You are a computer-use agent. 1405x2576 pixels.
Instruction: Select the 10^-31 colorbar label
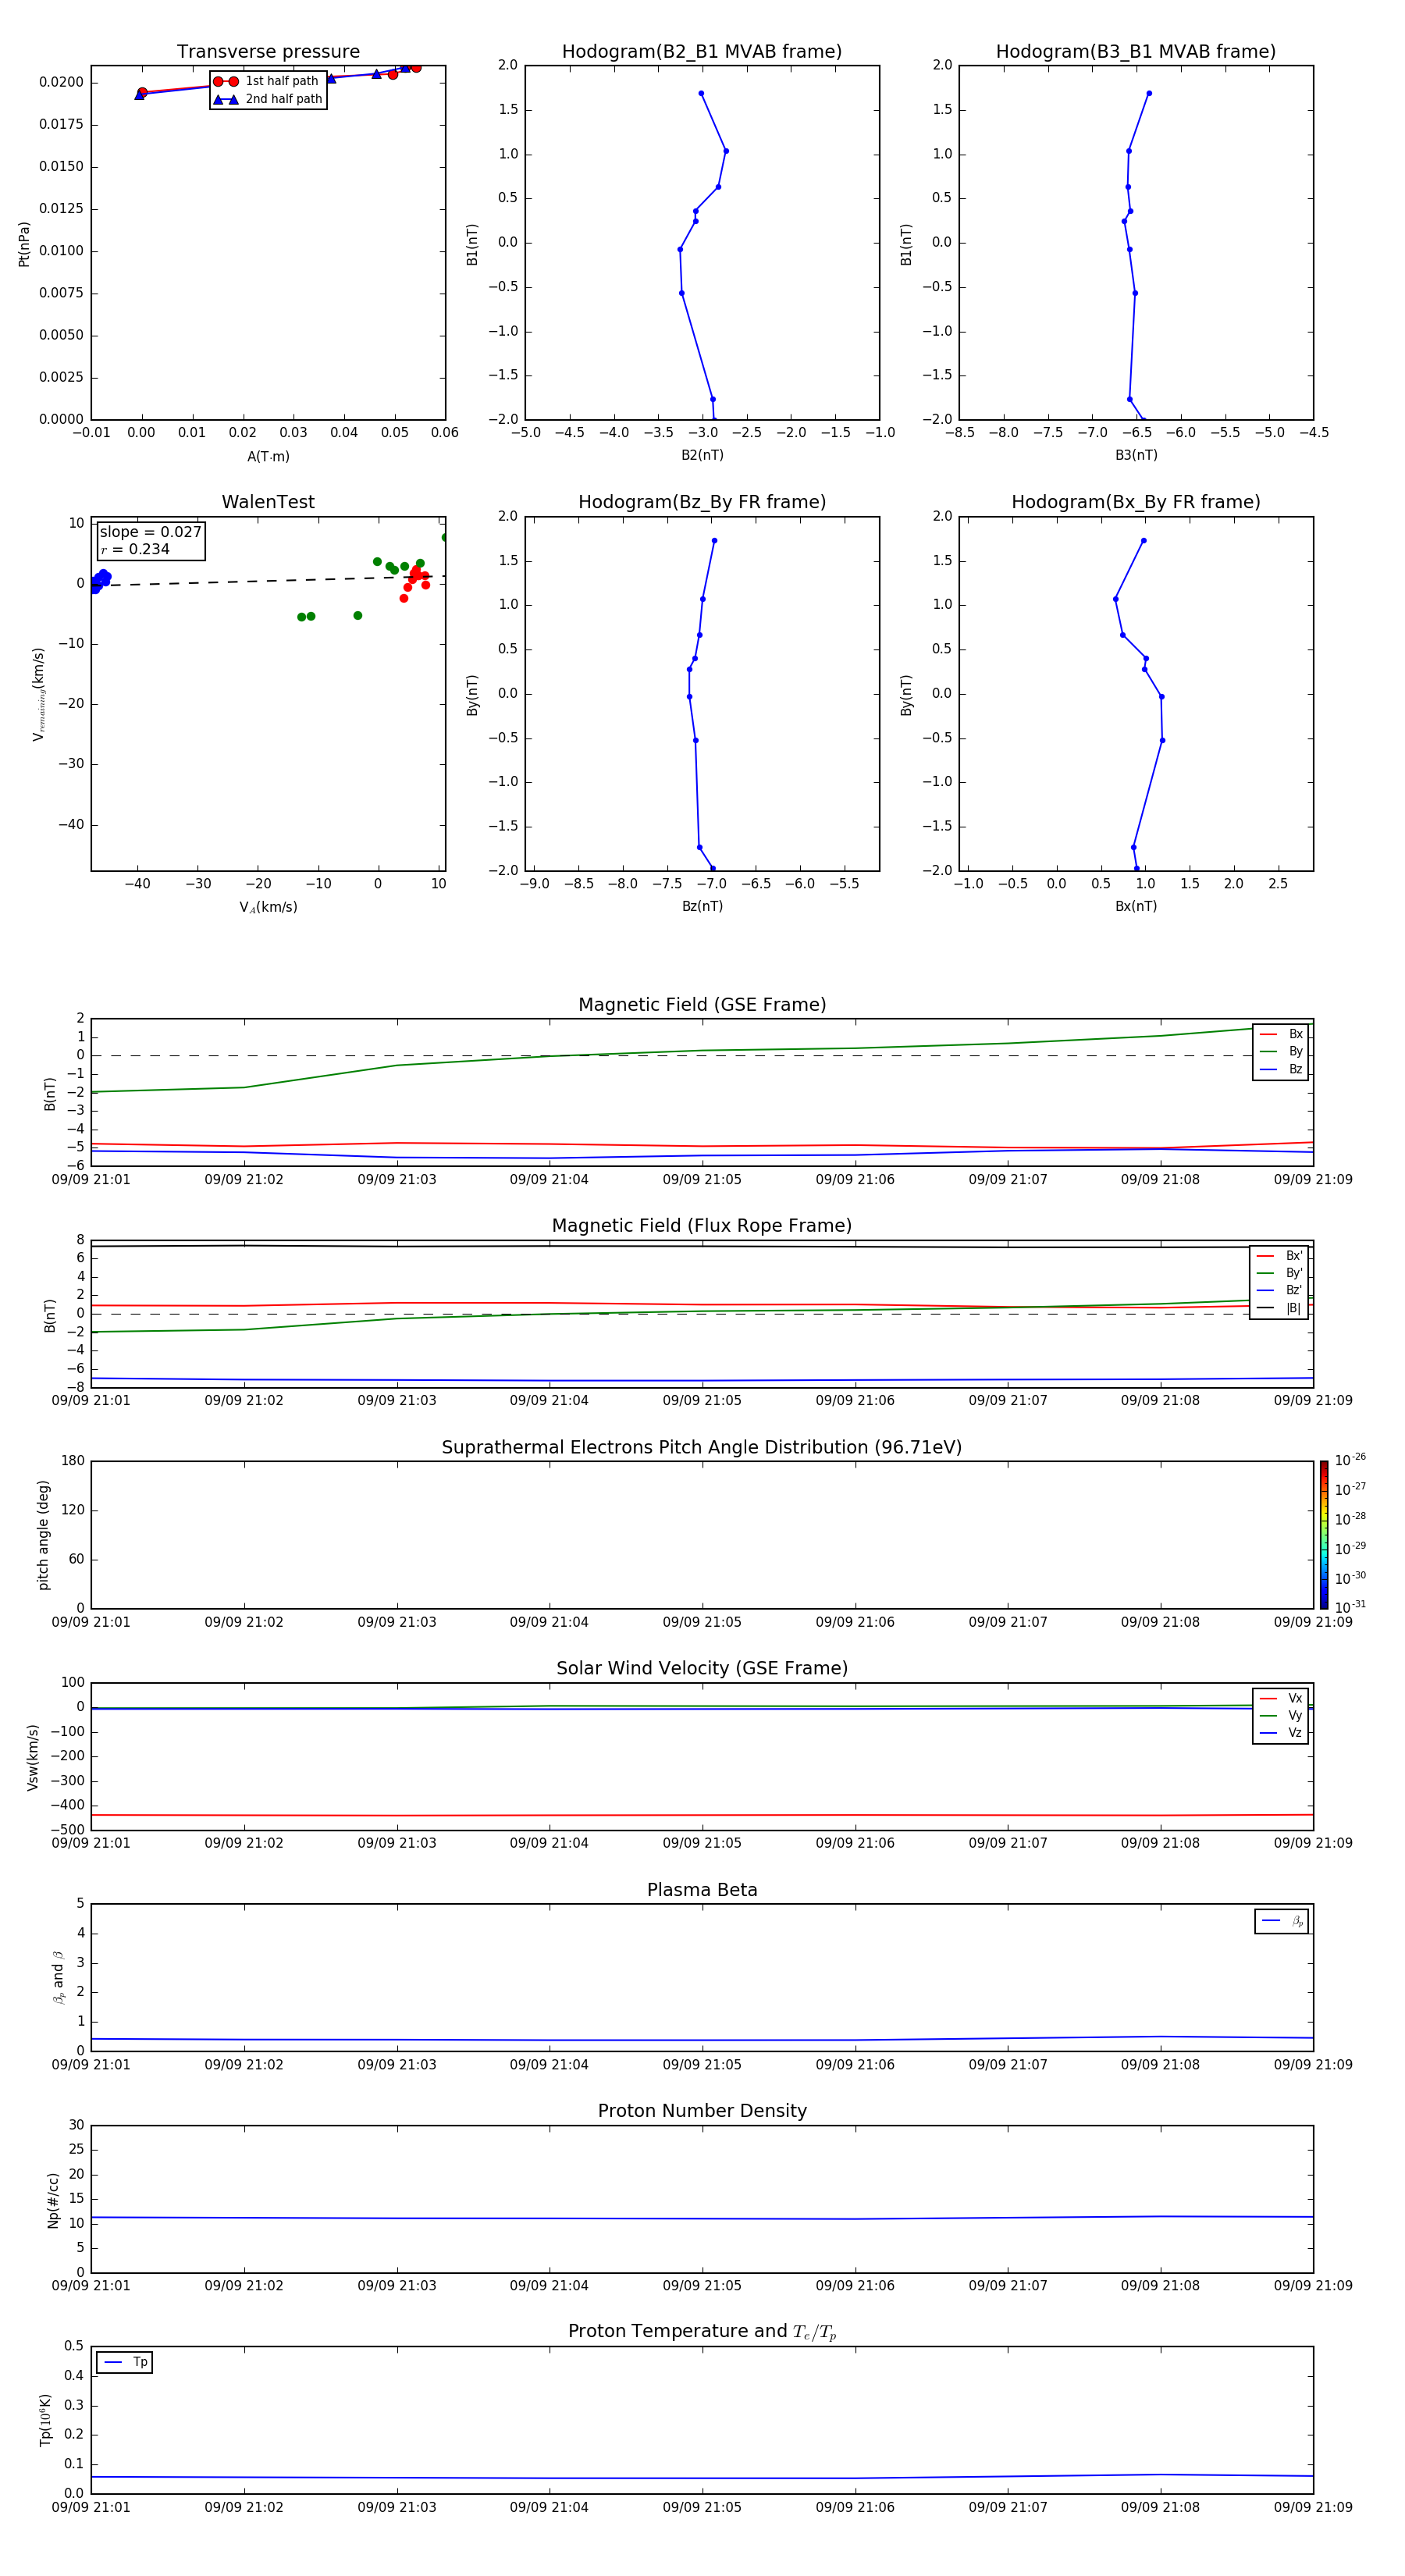point(1350,1607)
